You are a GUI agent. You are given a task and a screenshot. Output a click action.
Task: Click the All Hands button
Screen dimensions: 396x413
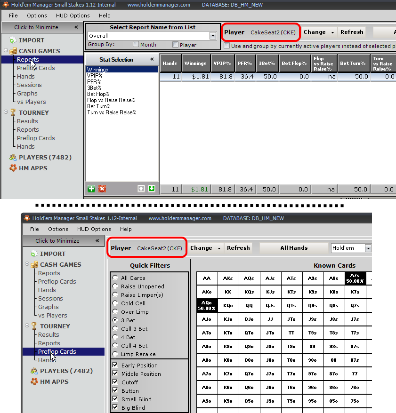point(294,248)
